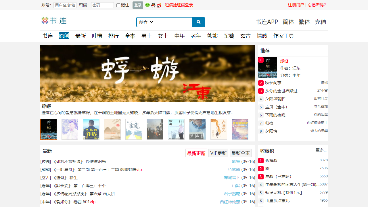Image resolution: width=368 pixels, height=207 pixels.
Task: Switch to the VIP更新 tab
Action: click(x=218, y=153)
